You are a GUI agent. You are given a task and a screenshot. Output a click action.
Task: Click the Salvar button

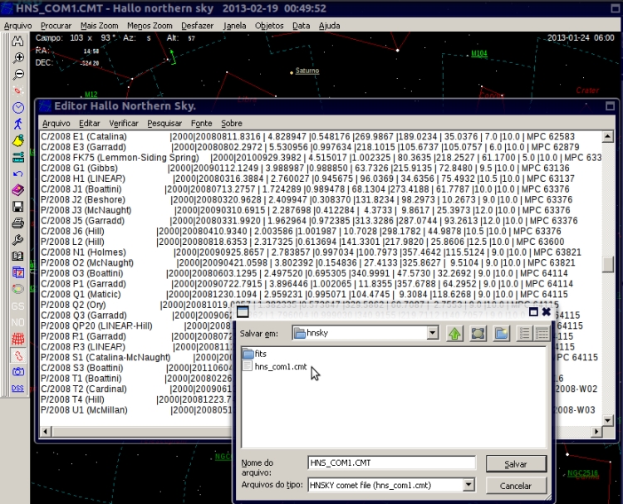(516, 464)
